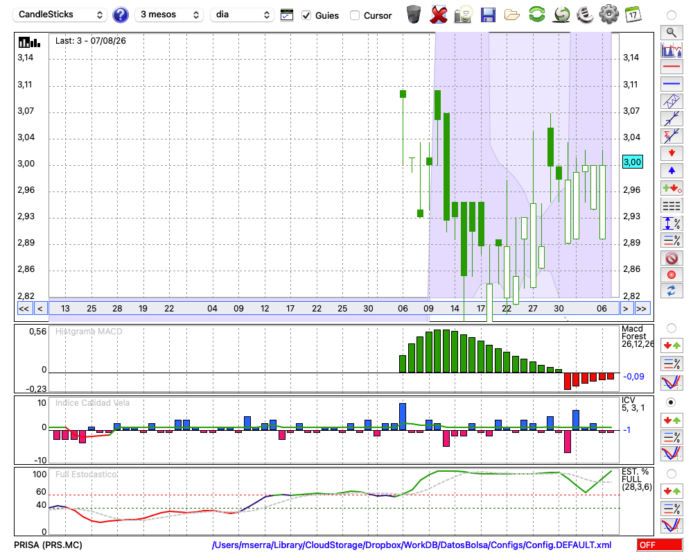
Task: Enable the Cursor checkbox
Action: pyautogui.click(x=354, y=15)
